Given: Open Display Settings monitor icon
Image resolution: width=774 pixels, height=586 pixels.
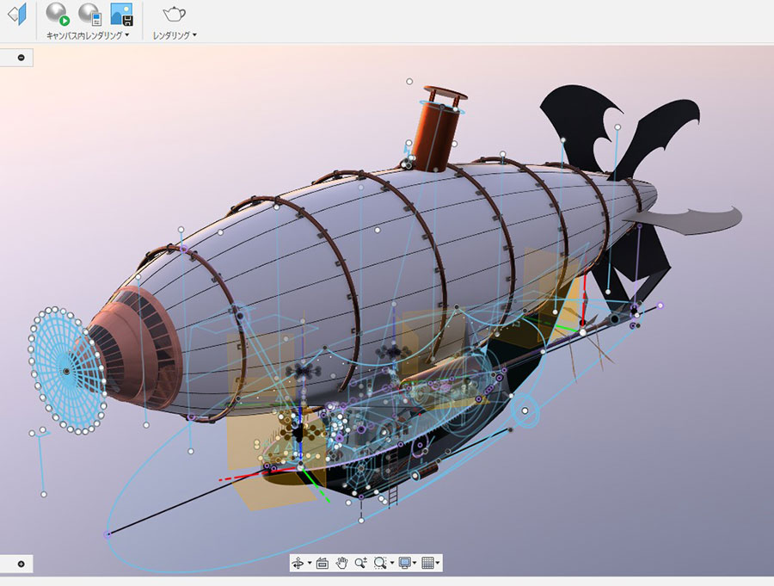Looking at the screenshot, I should (404, 563).
